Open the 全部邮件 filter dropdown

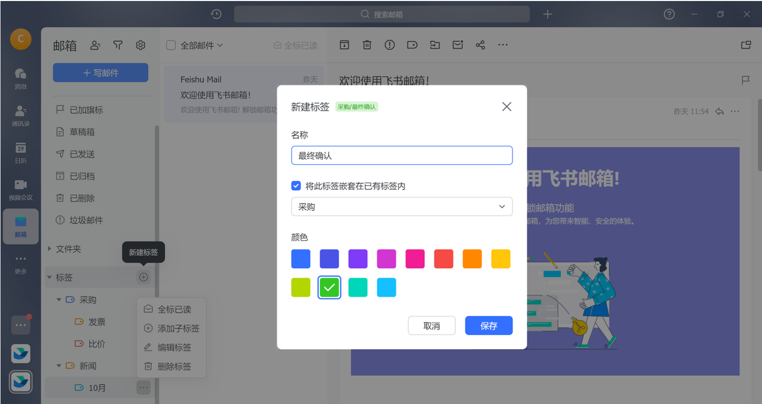[201, 45]
